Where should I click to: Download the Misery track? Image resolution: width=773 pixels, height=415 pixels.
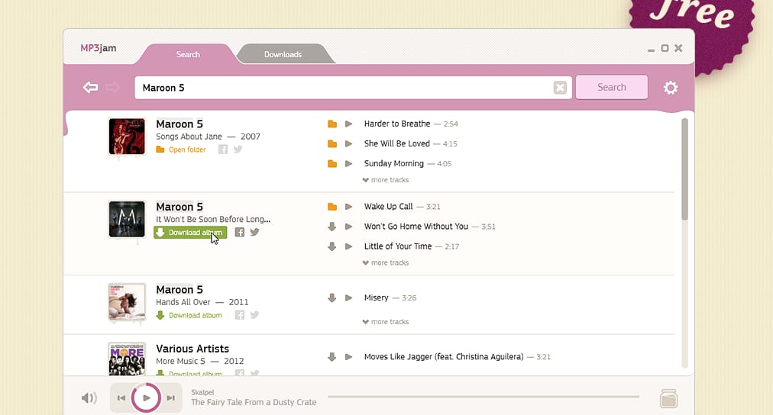pyautogui.click(x=332, y=298)
